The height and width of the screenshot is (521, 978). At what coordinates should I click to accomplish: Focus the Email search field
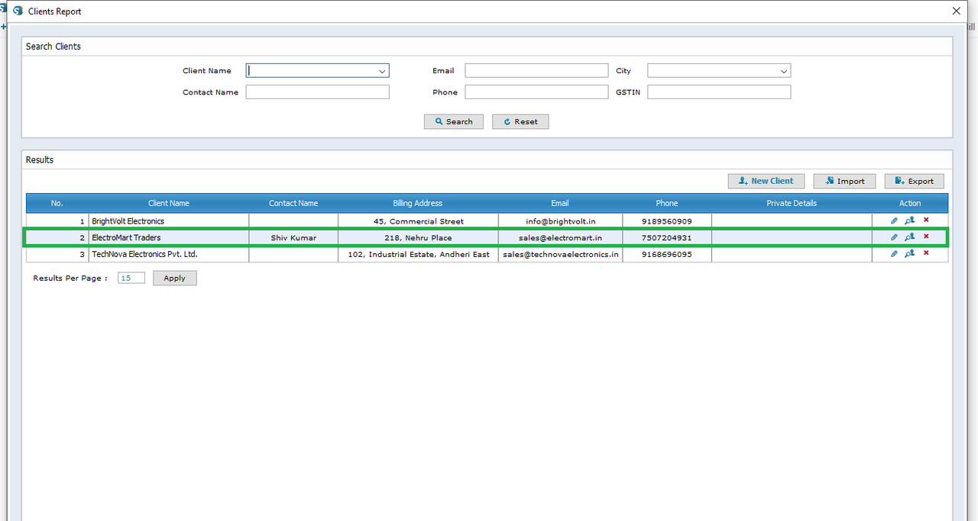(x=536, y=71)
